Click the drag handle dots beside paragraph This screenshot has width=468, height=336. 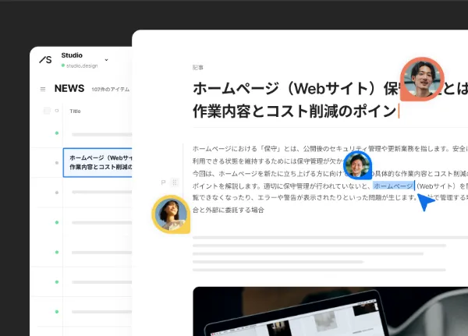pos(175,182)
